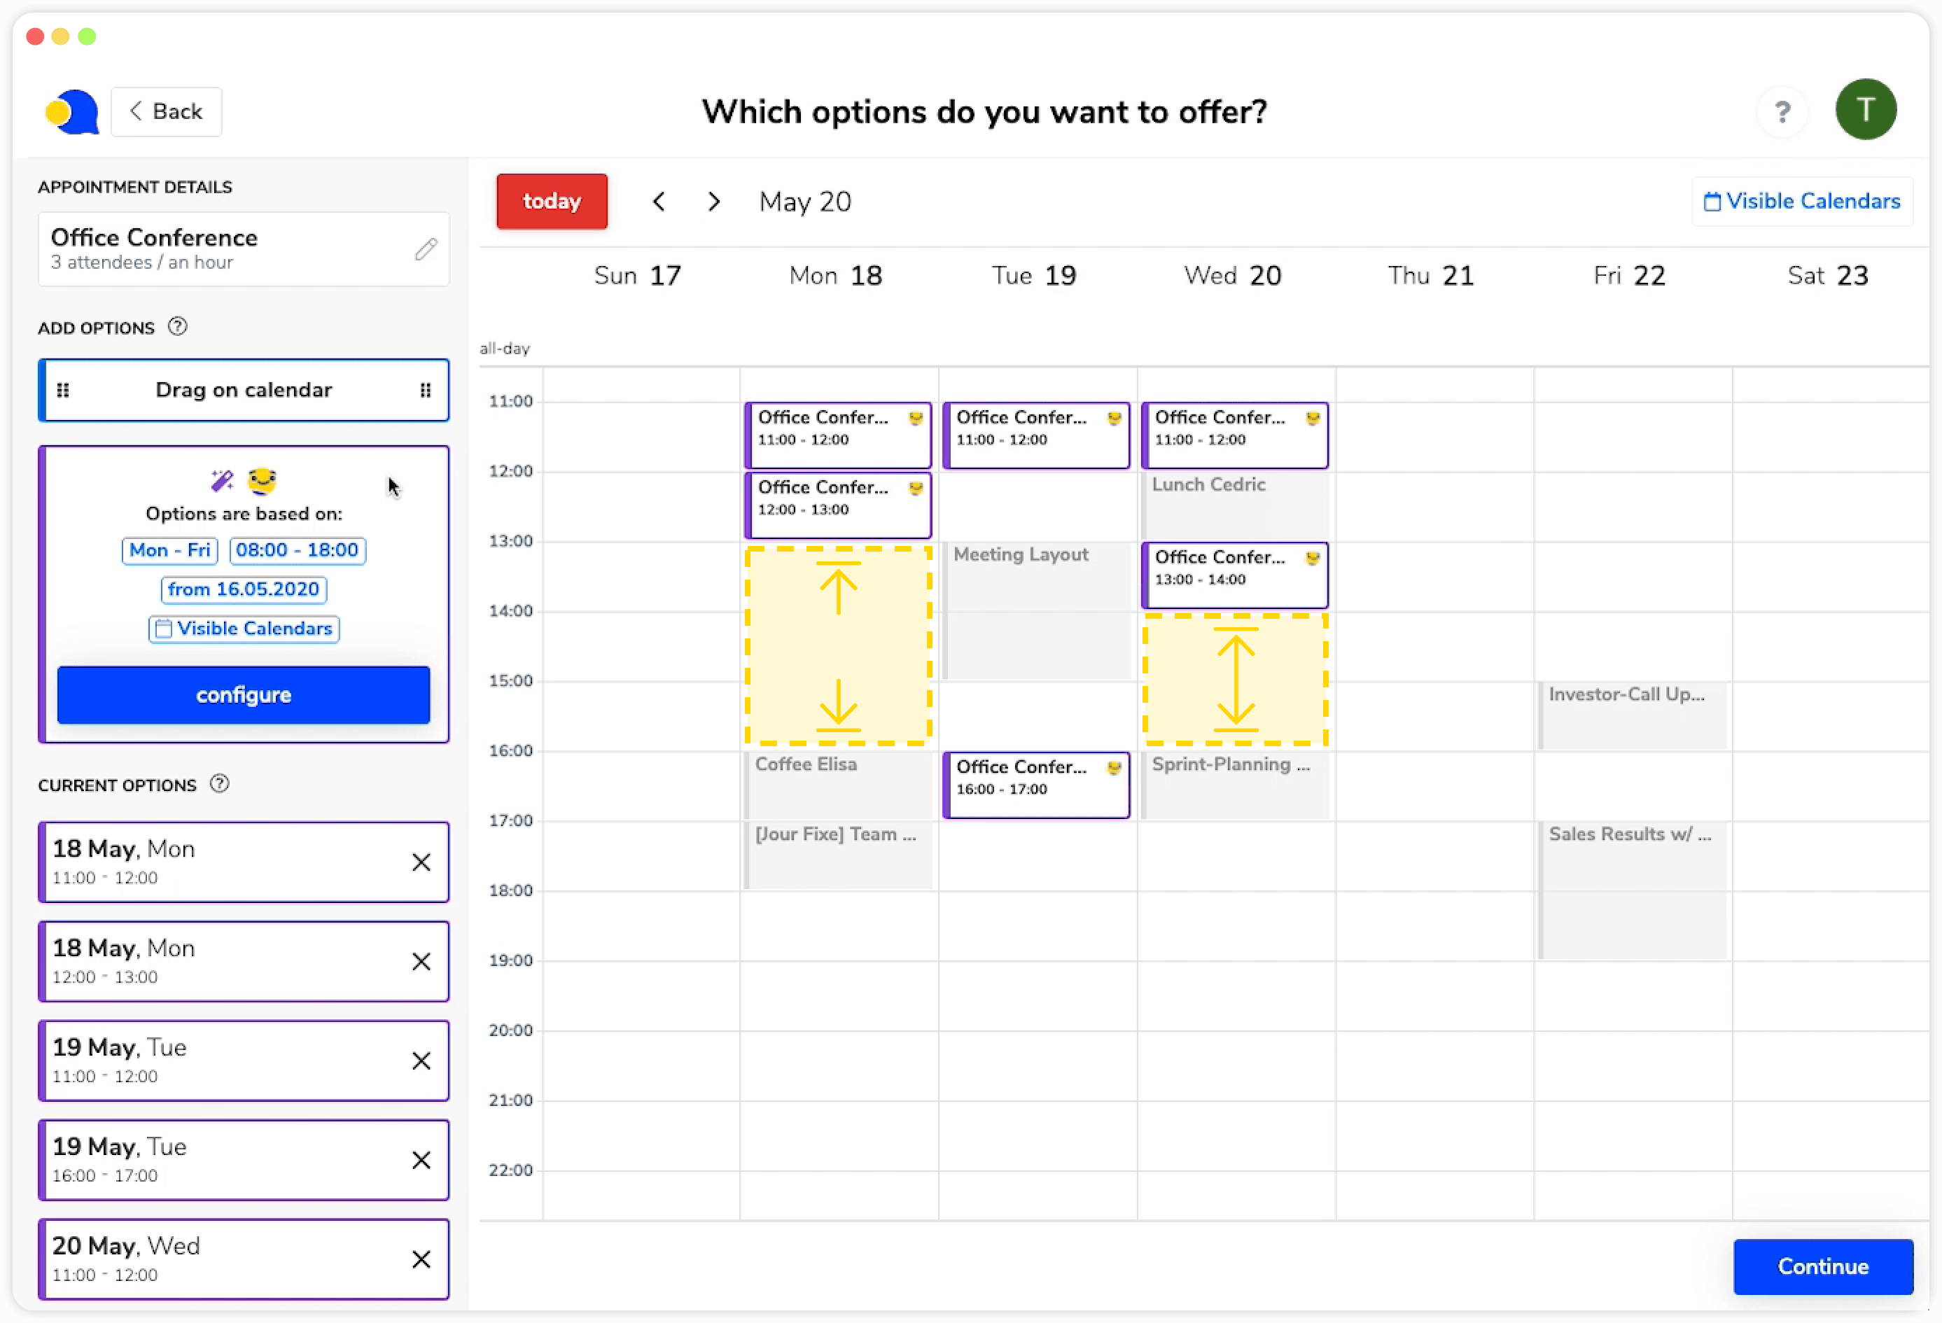Select Wed 20 Office Conference 11:00 - 12:00 event
Viewport: 1942px width, 1323px height.
(1234, 435)
